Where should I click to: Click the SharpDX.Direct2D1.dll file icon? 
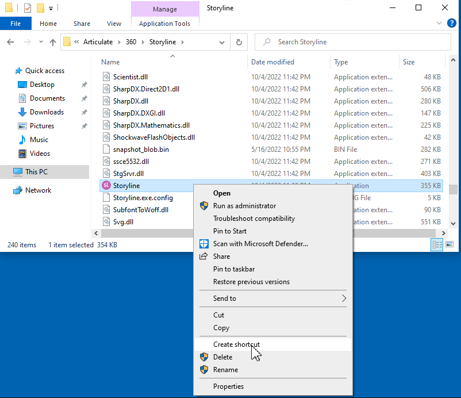(106, 89)
